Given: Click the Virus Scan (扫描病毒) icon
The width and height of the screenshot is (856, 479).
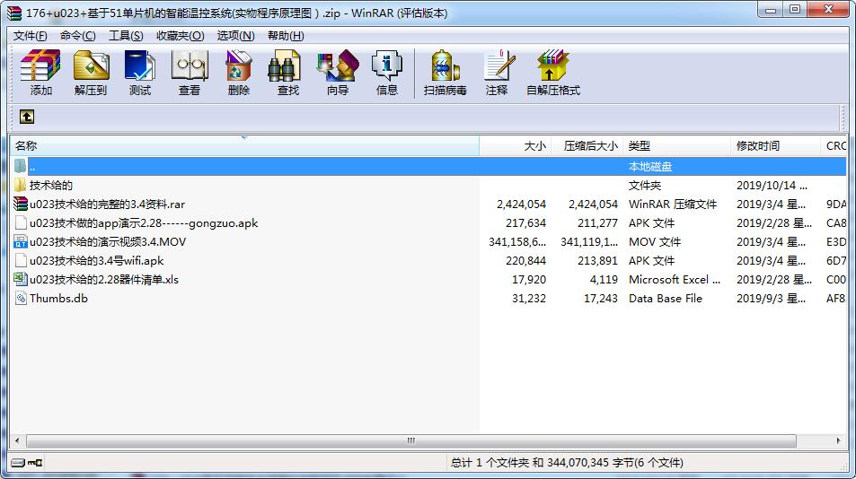Looking at the screenshot, I should pyautogui.click(x=445, y=73).
